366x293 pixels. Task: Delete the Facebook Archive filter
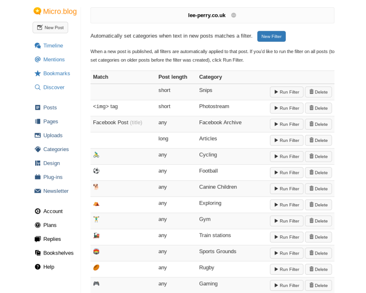(318, 124)
